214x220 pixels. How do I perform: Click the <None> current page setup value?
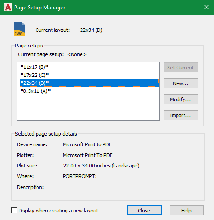(77, 54)
